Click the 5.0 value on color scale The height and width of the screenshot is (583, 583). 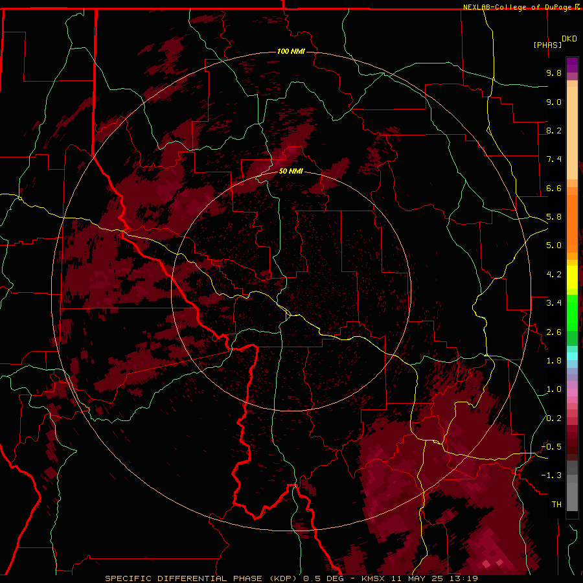pos(554,246)
